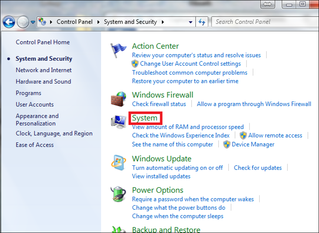Screen dimensions: 319x233
Task: Go to Control Panel Home
Action: [43, 42]
